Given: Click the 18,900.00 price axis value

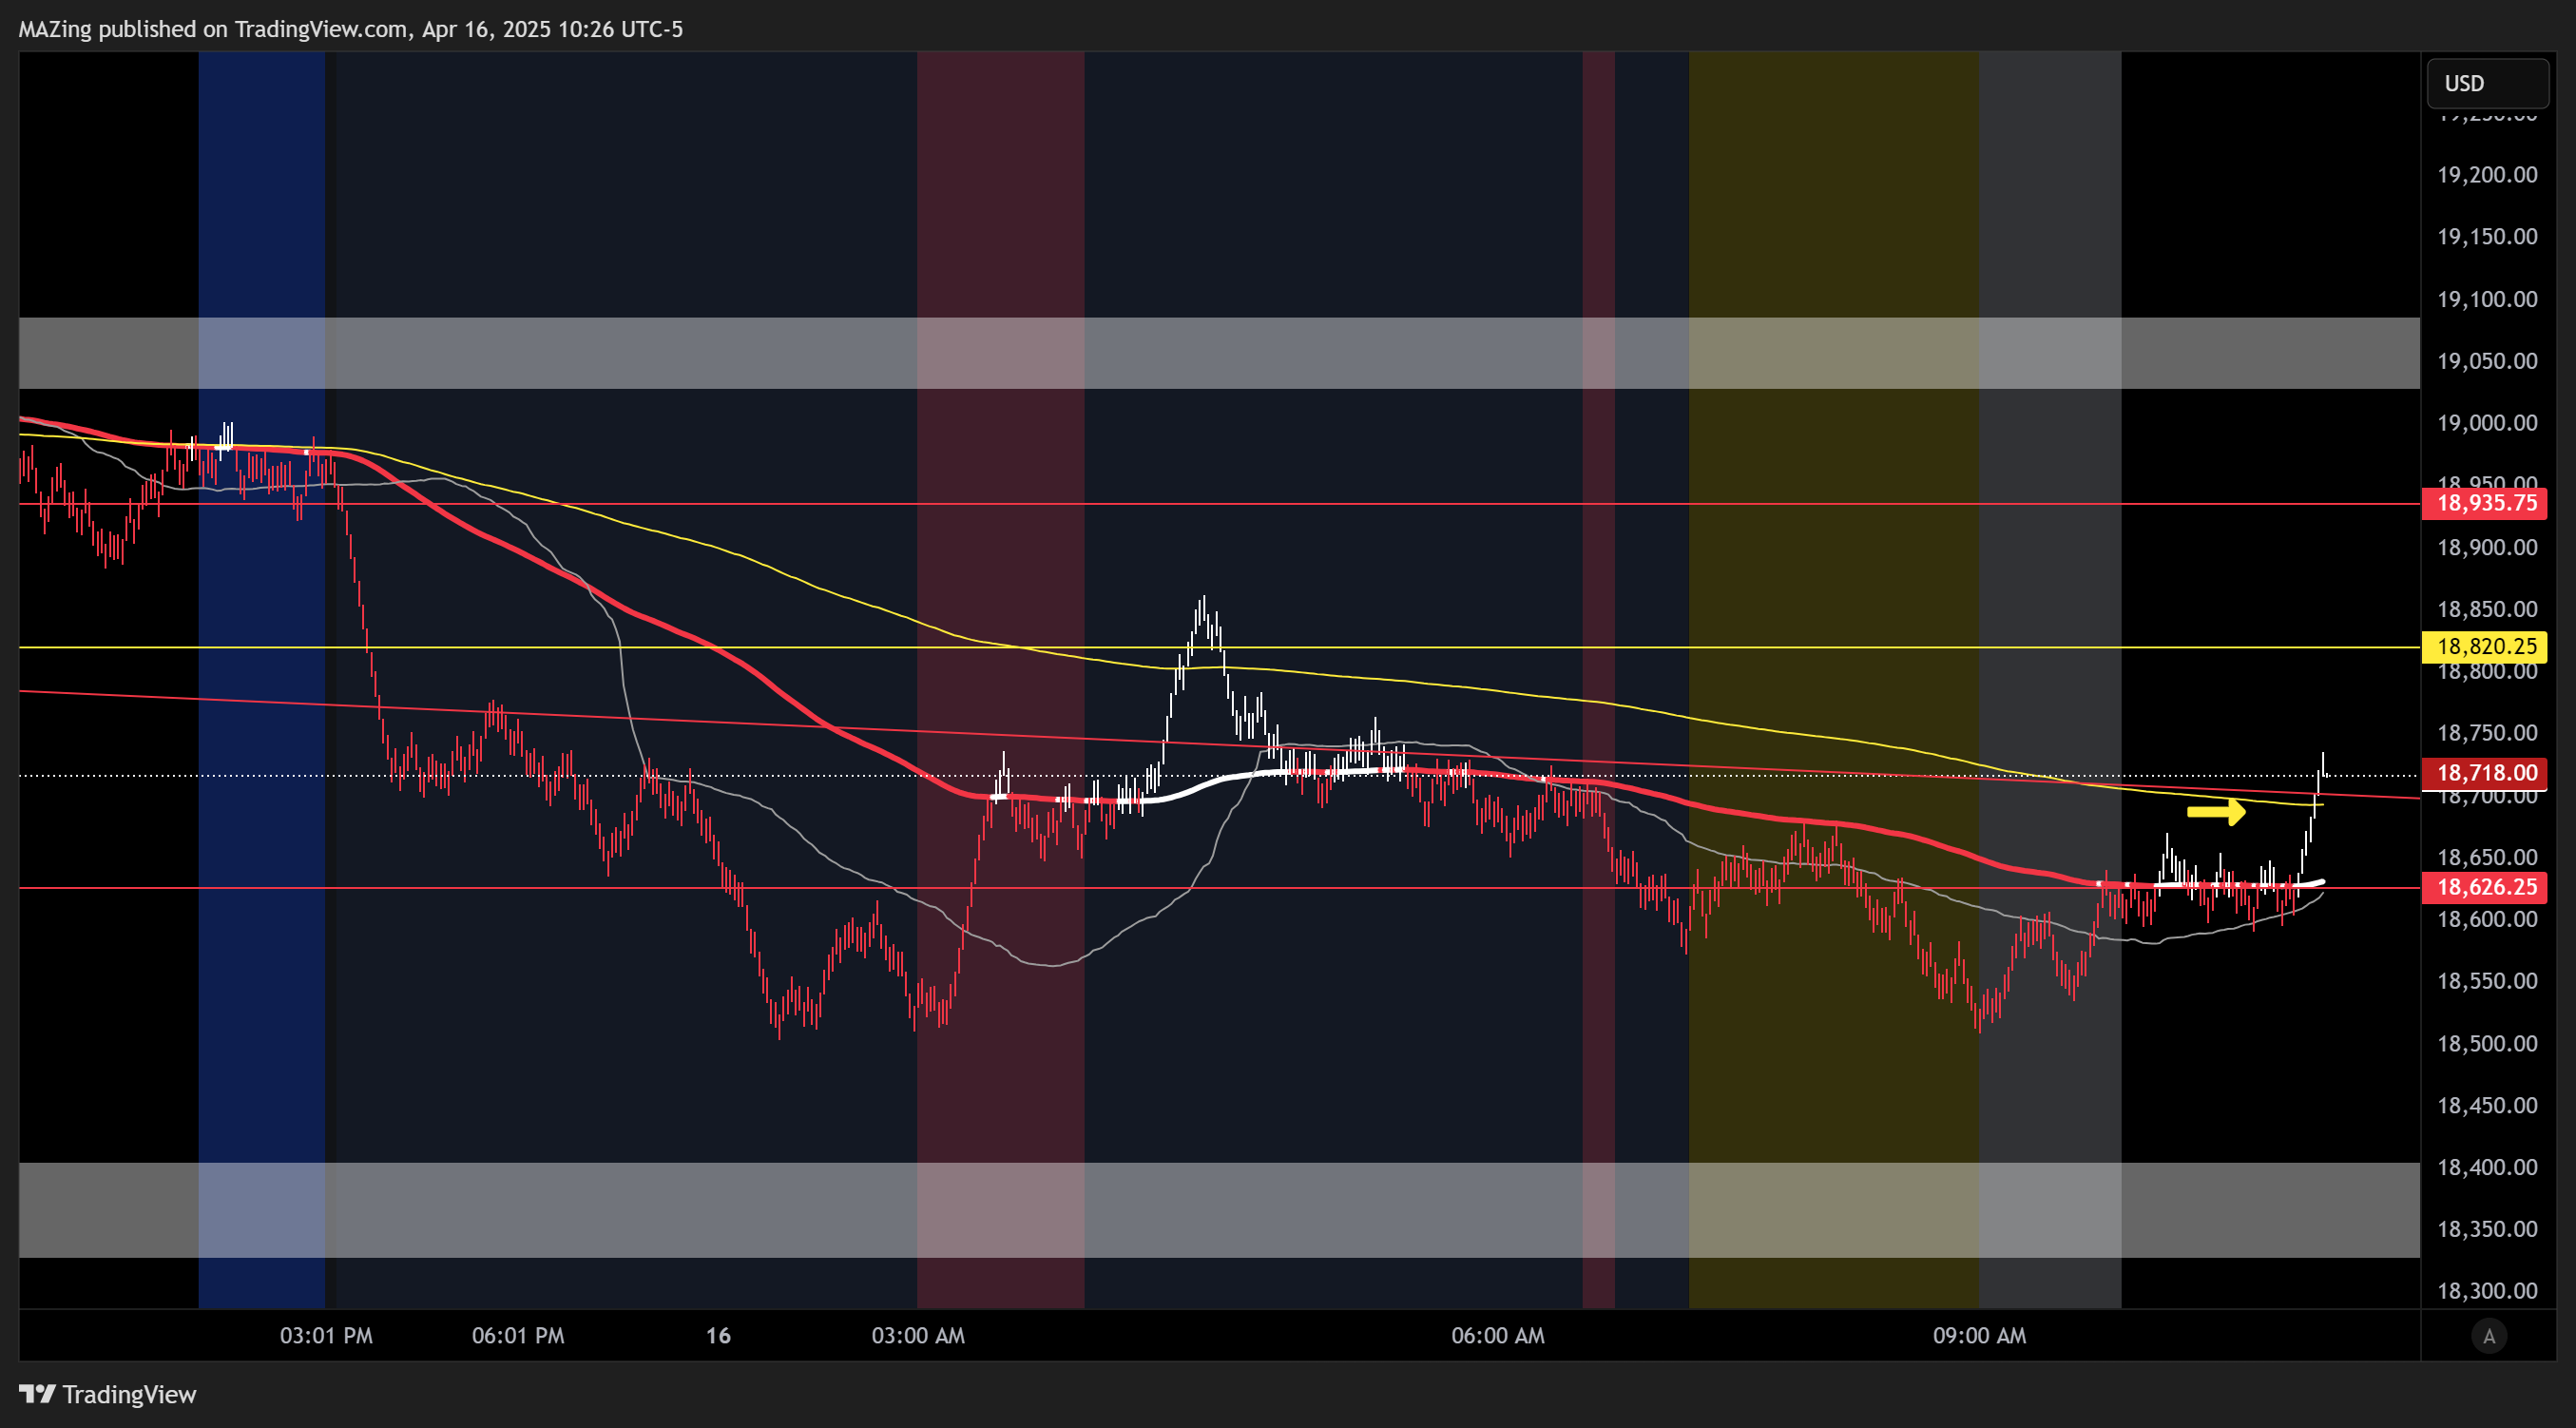Looking at the screenshot, I should (x=2487, y=547).
